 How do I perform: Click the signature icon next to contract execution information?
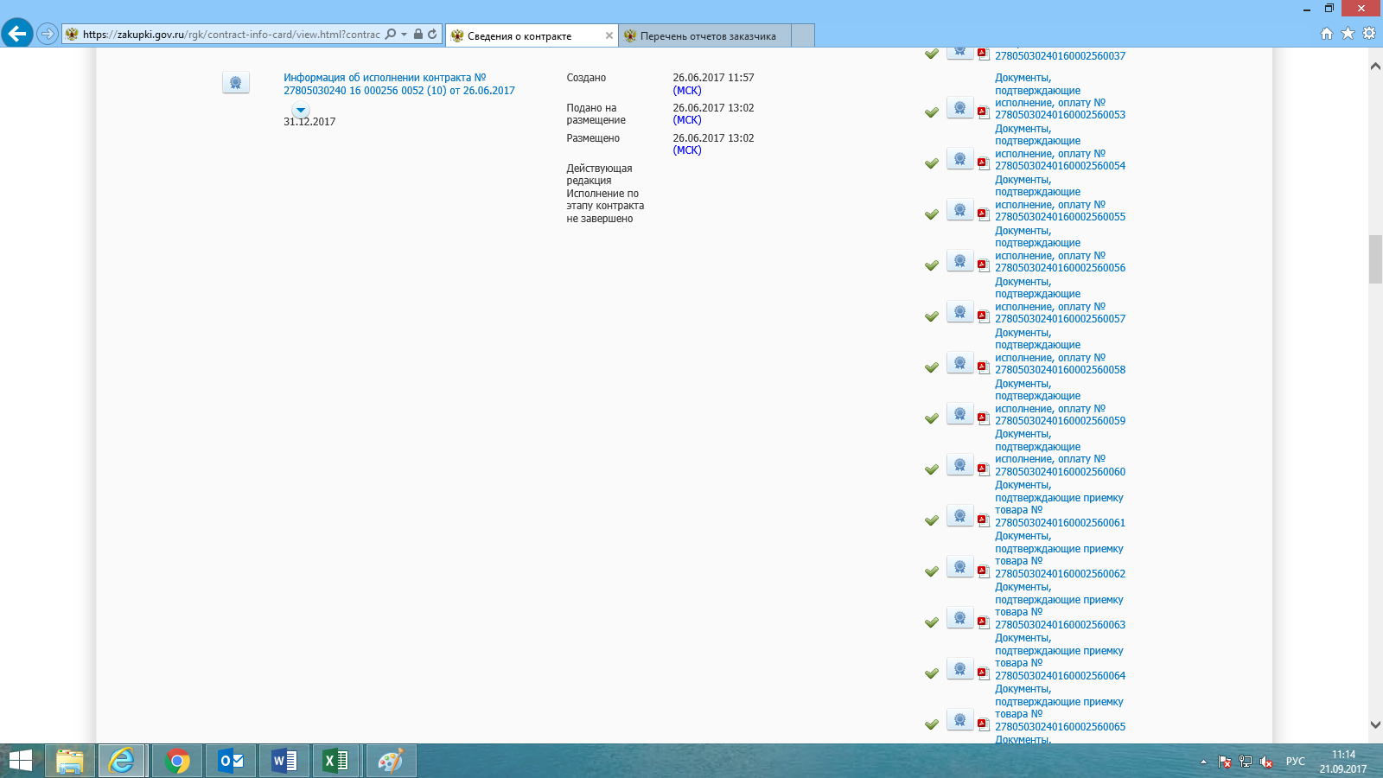click(236, 83)
